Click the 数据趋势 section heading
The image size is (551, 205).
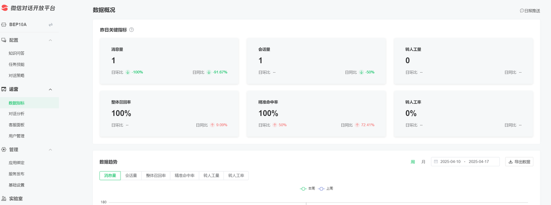(108, 162)
